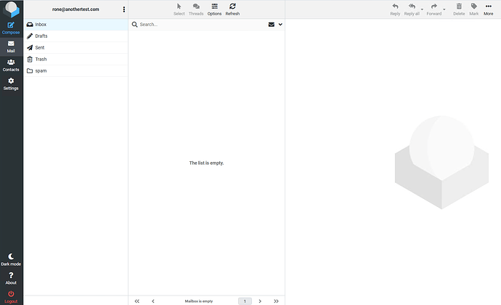Open the account three-dot menu
This screenshot has width=501, height=305.
pyautogui.click(x=123, y=9)
